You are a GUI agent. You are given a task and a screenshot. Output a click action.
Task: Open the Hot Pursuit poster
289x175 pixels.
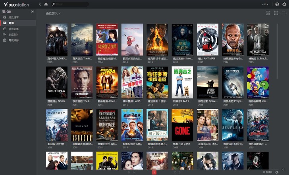(x=132, y=83)
